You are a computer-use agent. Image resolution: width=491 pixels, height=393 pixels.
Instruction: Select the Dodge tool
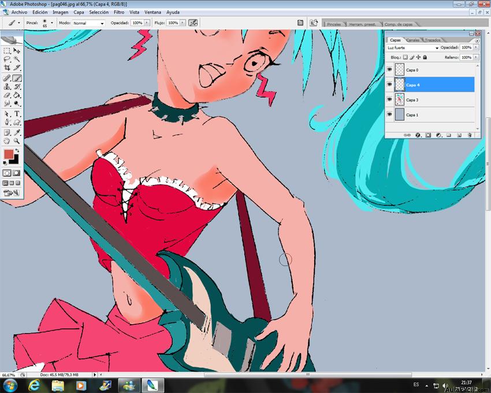coord(17,103)
